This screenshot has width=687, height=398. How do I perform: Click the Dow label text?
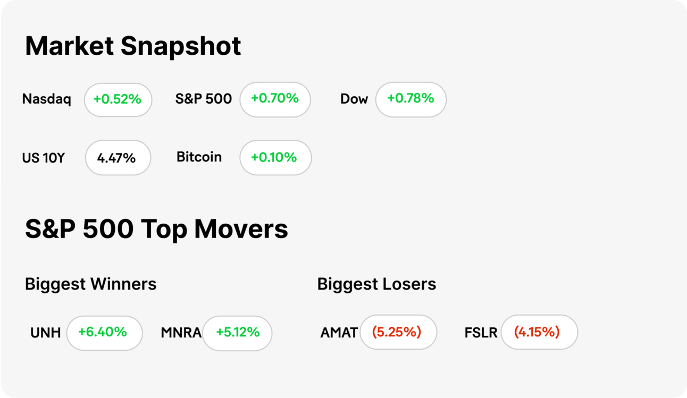point(354,99)
